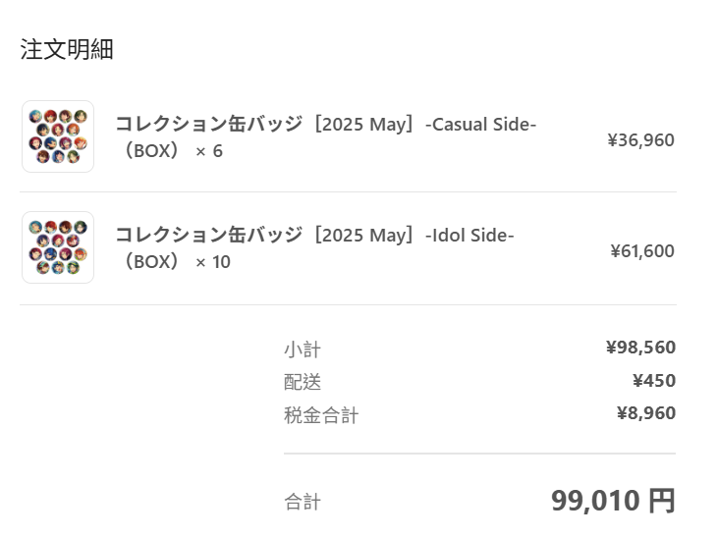Click the ¥8,960 tax amount
This screenshot has width=718, height=537.
646,413
